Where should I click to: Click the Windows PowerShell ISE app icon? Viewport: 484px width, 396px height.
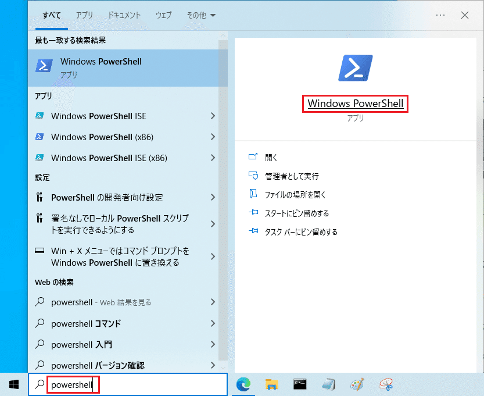pos(40,116)
